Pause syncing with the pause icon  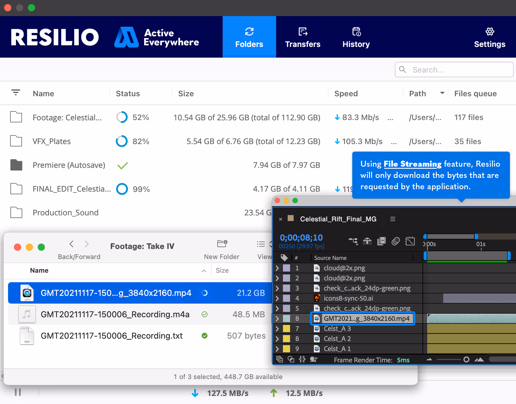pos(18,392)
